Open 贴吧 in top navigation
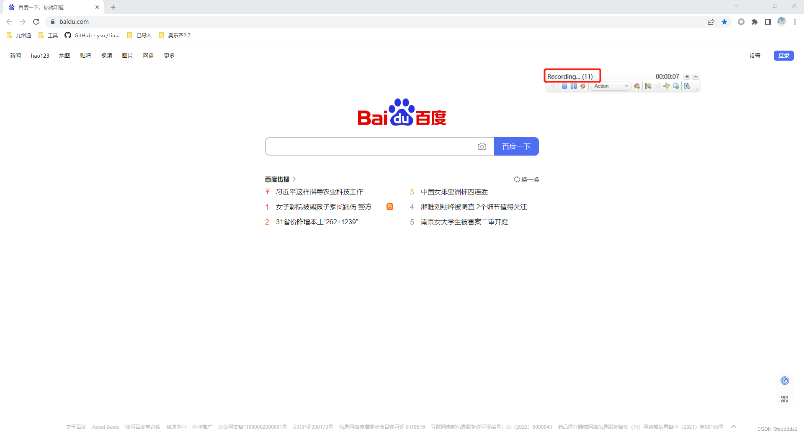Screen dimensions: 804x435 85,56
